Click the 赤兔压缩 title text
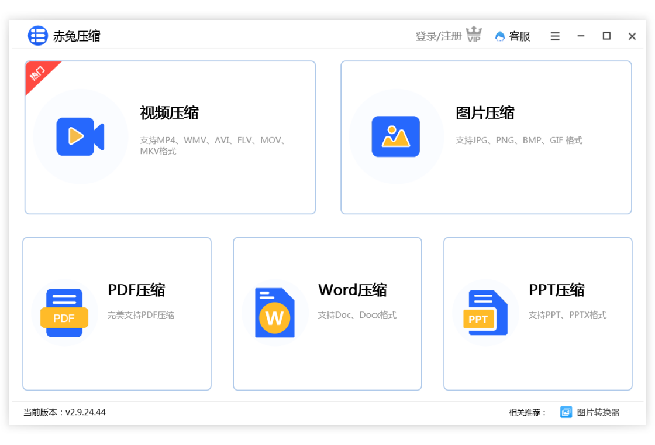Image resolution: width=655 pixels, height=445 pixels. 77,36
